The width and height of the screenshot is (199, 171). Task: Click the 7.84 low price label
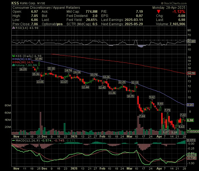[x=142, y=116]
